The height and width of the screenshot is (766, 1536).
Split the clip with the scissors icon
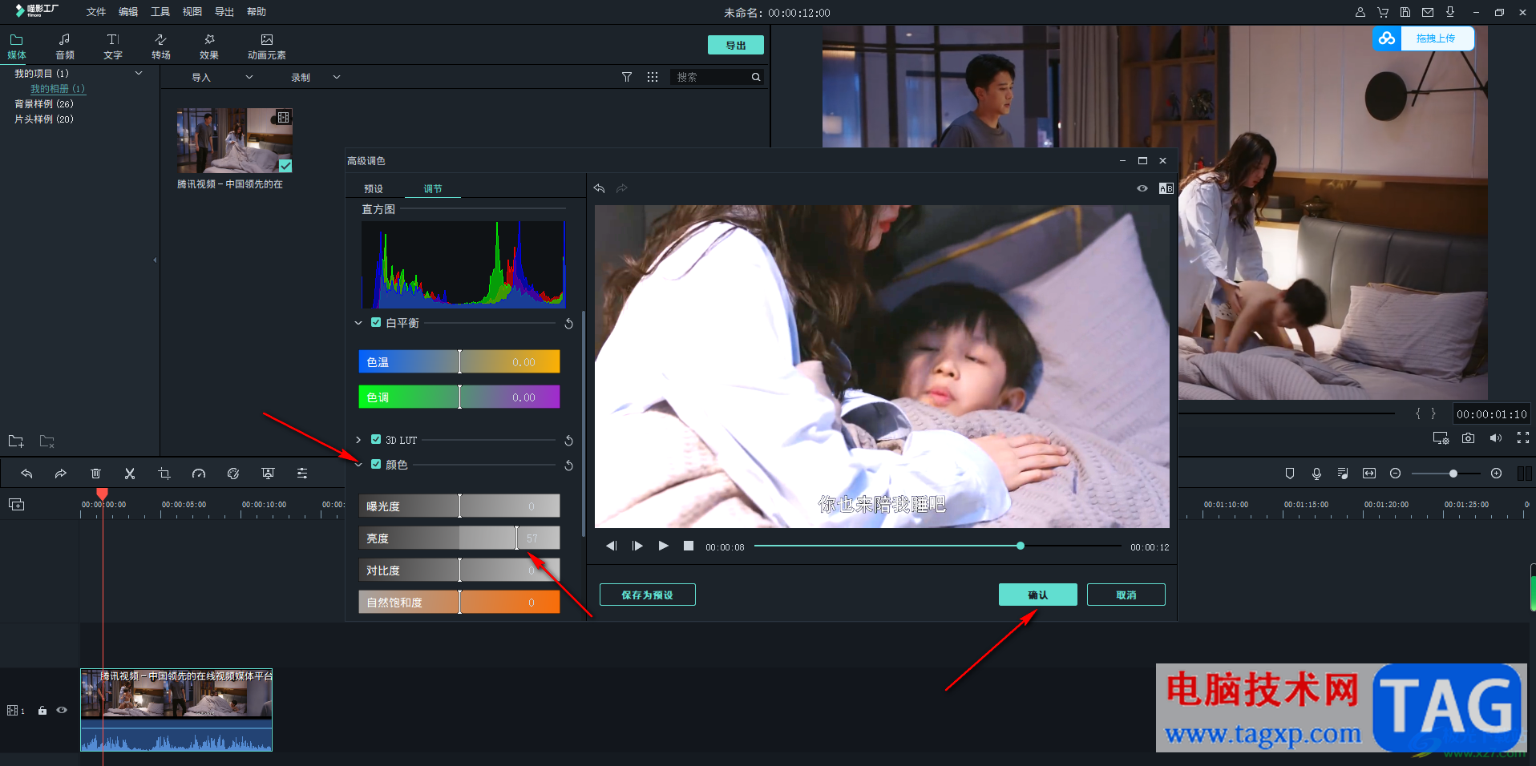[x=130, y=474]
